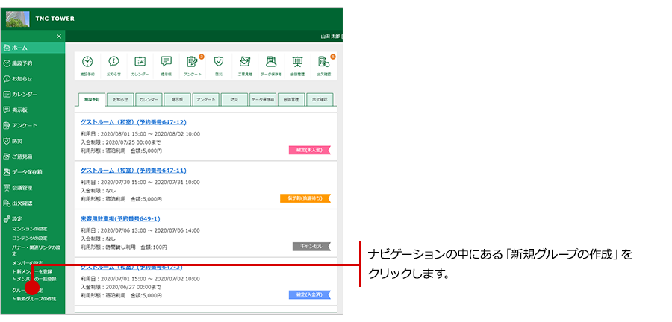Switch to the お知らせ tab
Screen dimensions: 672x322
[x=120, y=98]
